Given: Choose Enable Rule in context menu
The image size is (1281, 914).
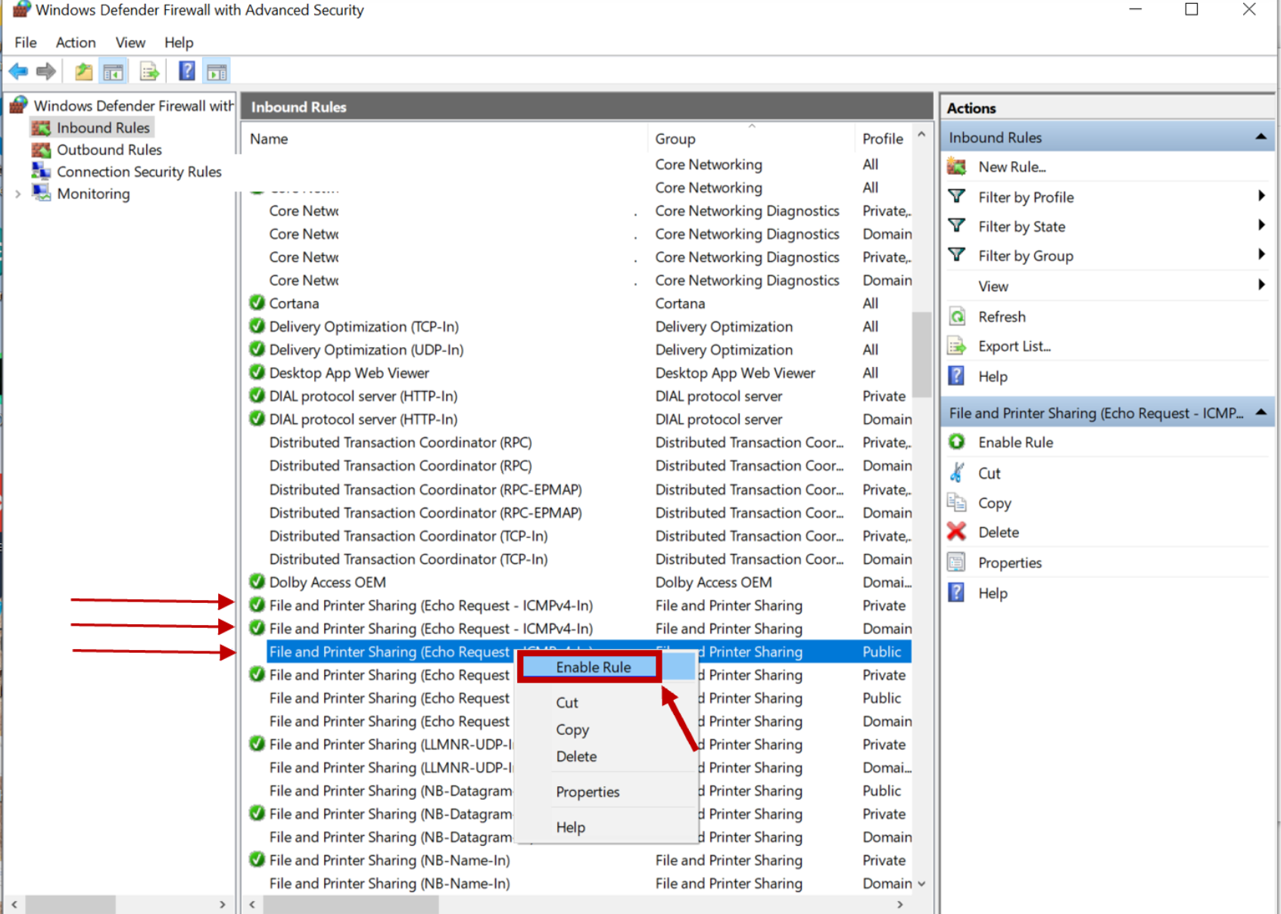Looking at the screenshot, I should 594,667.
